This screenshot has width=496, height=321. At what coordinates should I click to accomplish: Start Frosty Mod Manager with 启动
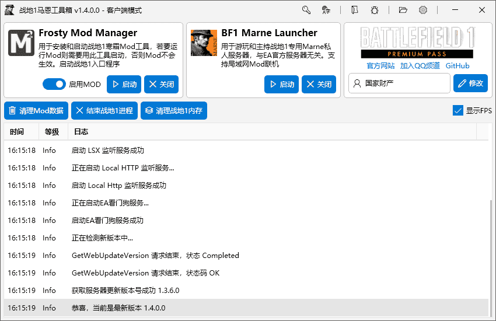point(124,84)
